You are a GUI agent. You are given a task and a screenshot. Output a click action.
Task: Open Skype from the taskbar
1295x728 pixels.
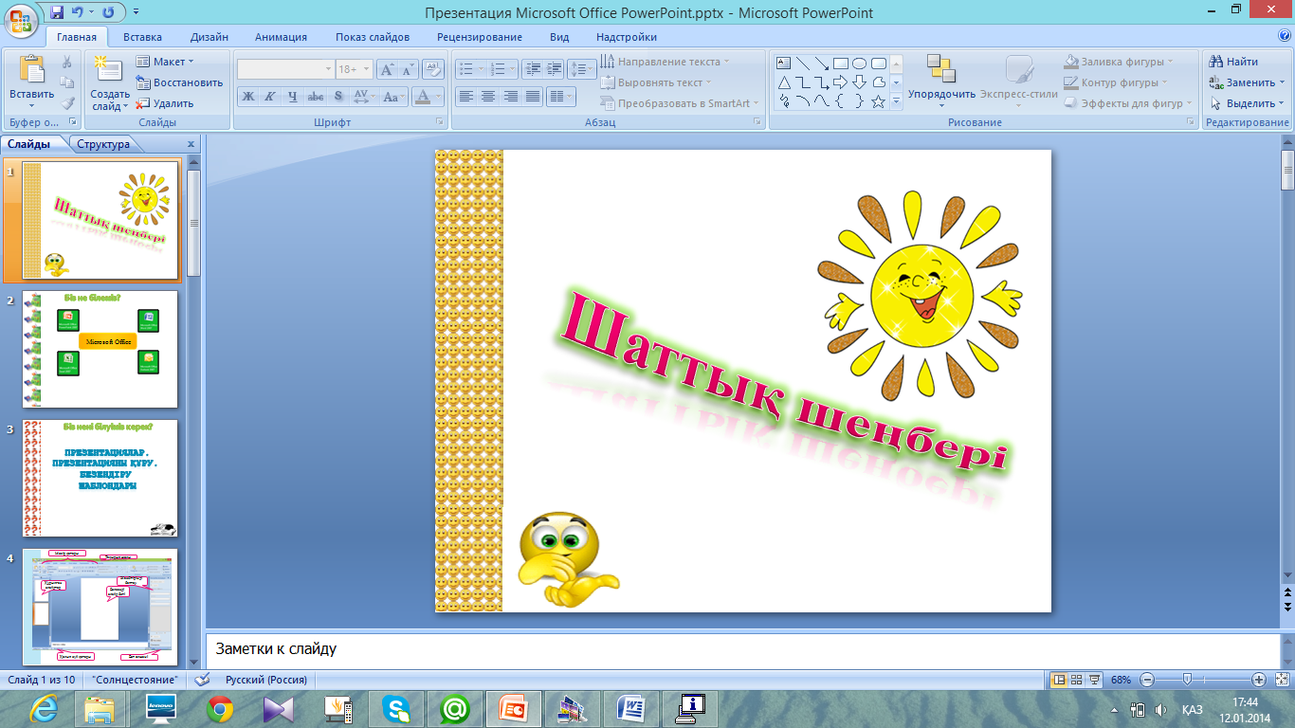pos(396,708)
